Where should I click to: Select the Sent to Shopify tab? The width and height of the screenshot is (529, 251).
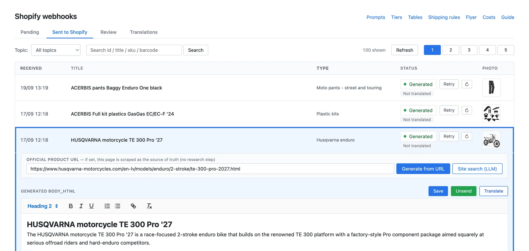[x=70, y=32]
